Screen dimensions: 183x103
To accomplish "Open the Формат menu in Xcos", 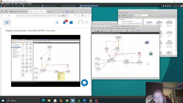I will point(118,28).
